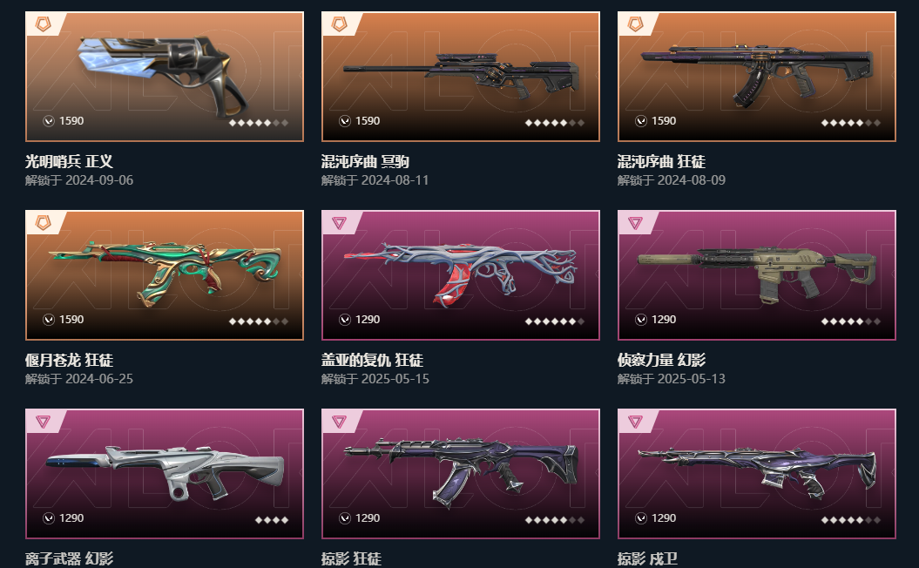This screenshot has width=919, height=568.
Task: Click the tier badge on 混沌序曲 冥驹 card
Action: [340, 24]
